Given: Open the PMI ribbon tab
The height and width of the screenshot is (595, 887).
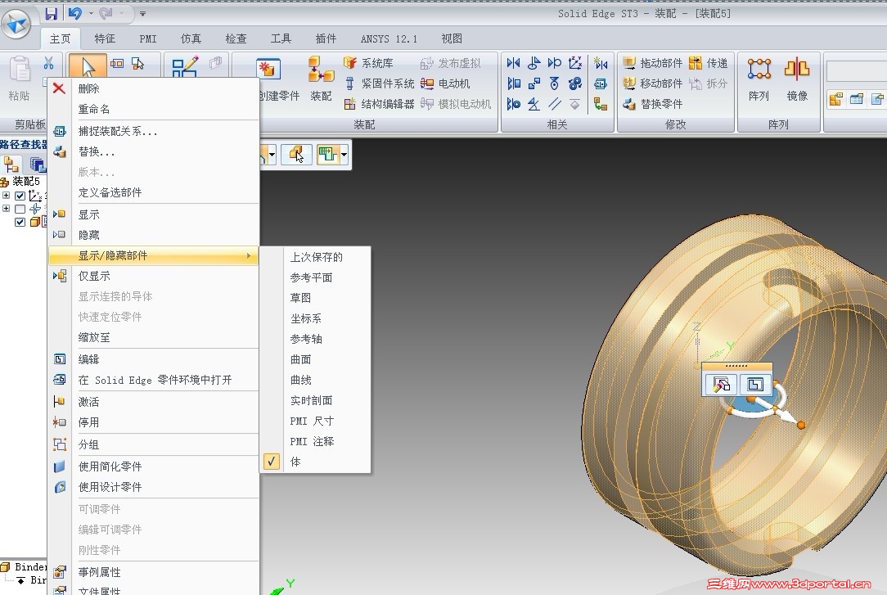Looking at the screenshot, I should pos(147,38).
